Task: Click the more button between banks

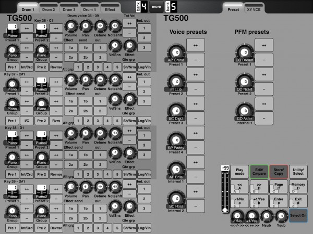Action: coord(156,7)
